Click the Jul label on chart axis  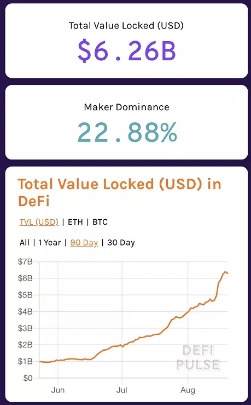click(121, 390)
